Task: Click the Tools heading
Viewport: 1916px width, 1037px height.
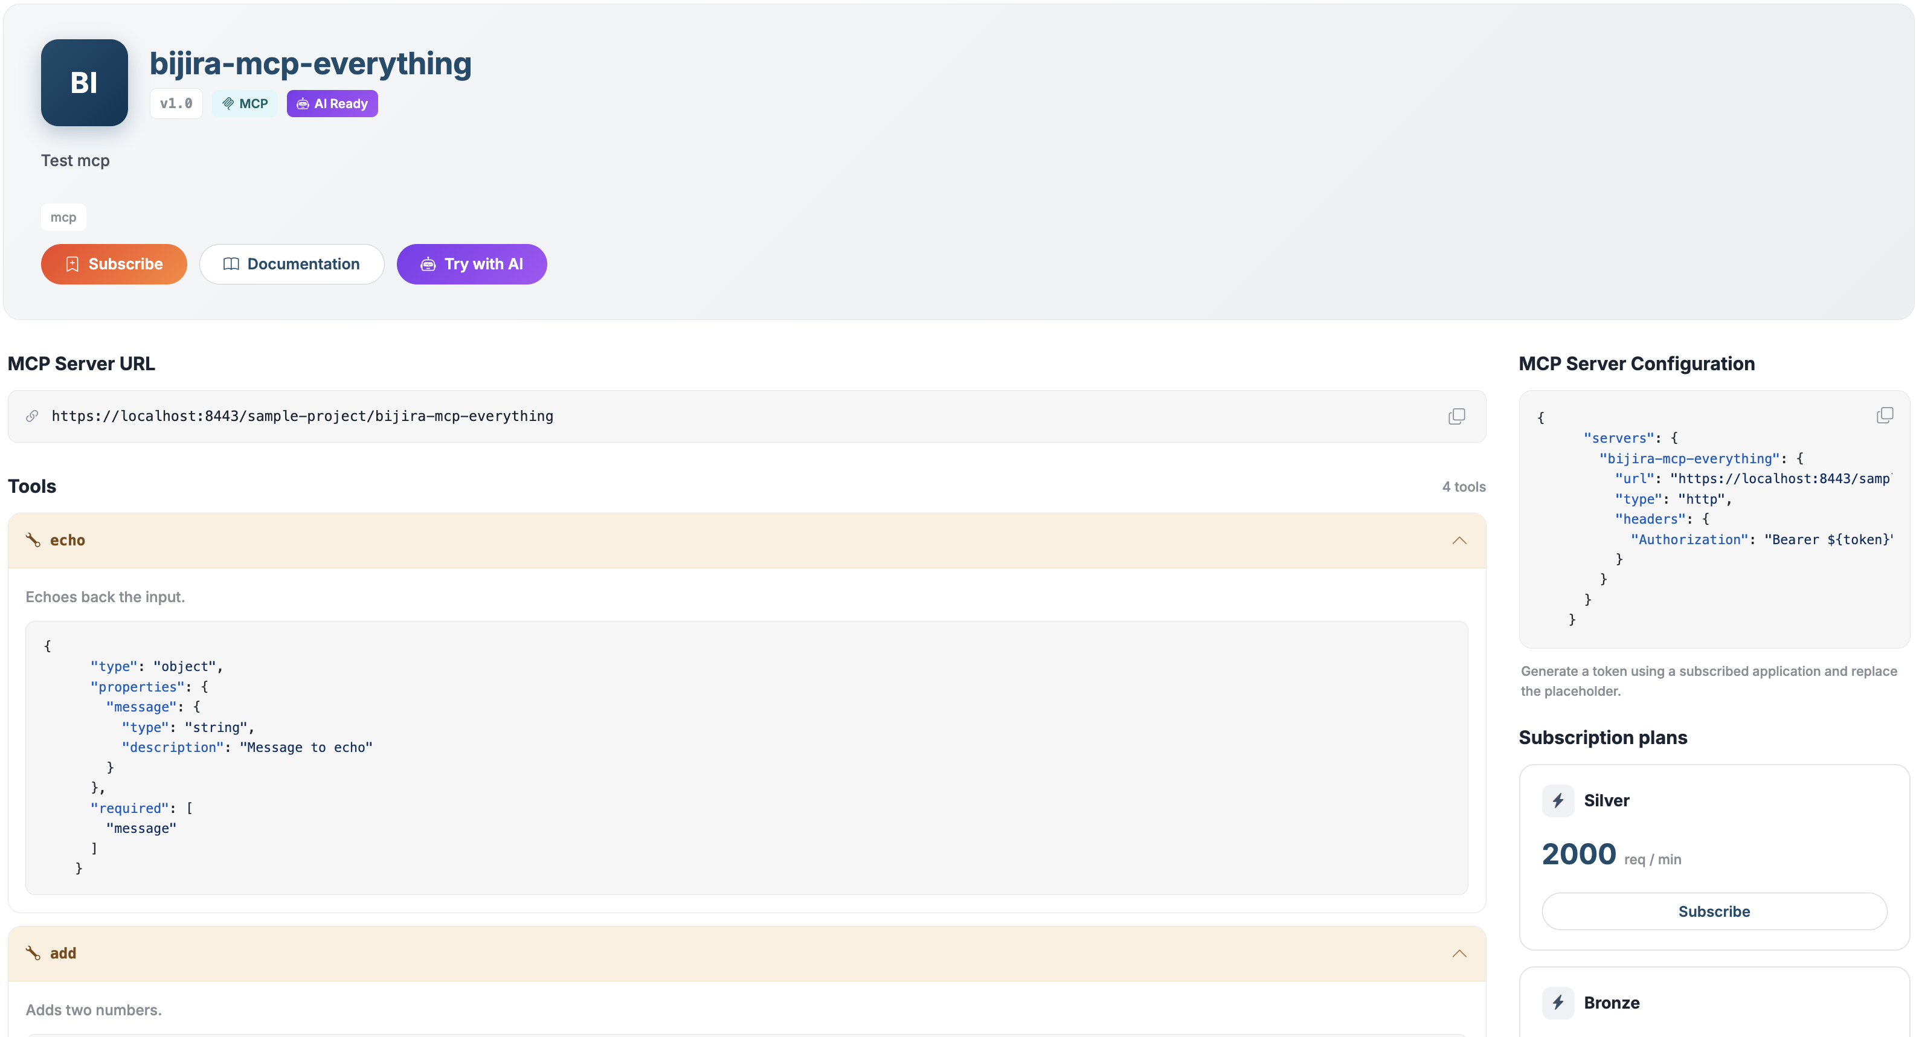Action: point(32,487)
